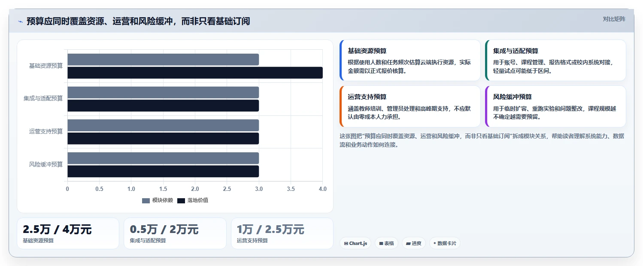Viewport: 643px width, 266px height.
Task: Click the 2.5万 / 4万元 stat card
Action: (x=68, y=233)
